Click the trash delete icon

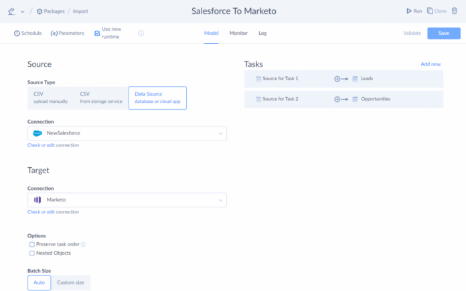tap(455, 11)
